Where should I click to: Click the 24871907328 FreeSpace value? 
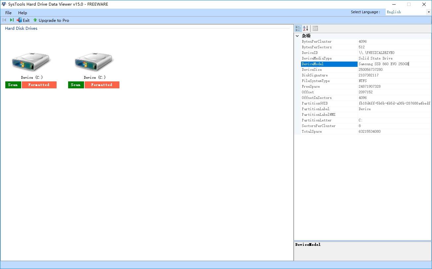point(369,87)
